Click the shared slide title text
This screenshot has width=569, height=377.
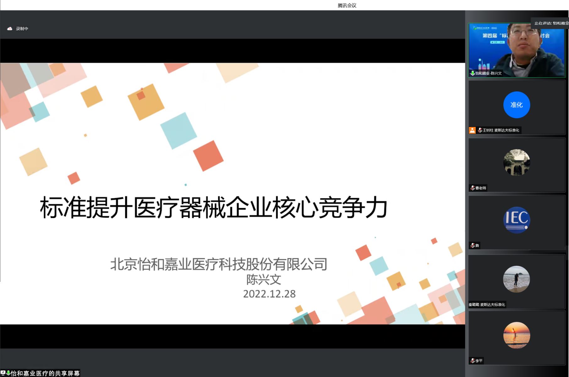click(x=214, y=207)
